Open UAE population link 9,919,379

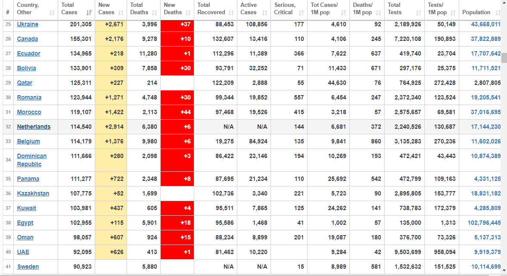point(487,252)
